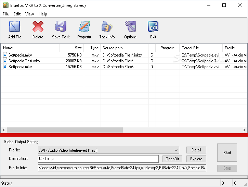This screenshot has width=248, height=187.
Task: Minimize the converter window
Action: point(209,5)
